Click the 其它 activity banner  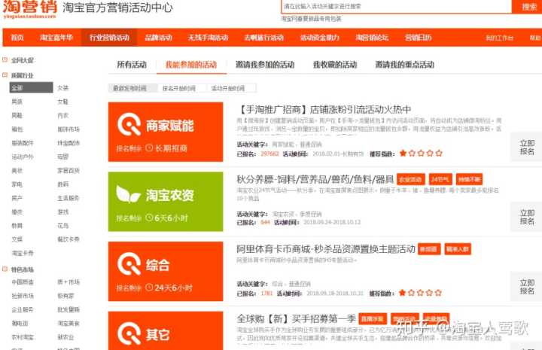166,330
